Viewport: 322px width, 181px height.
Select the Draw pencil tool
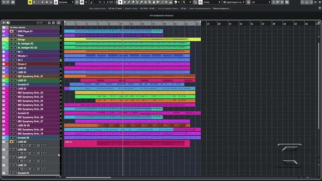tap(129, 2)
